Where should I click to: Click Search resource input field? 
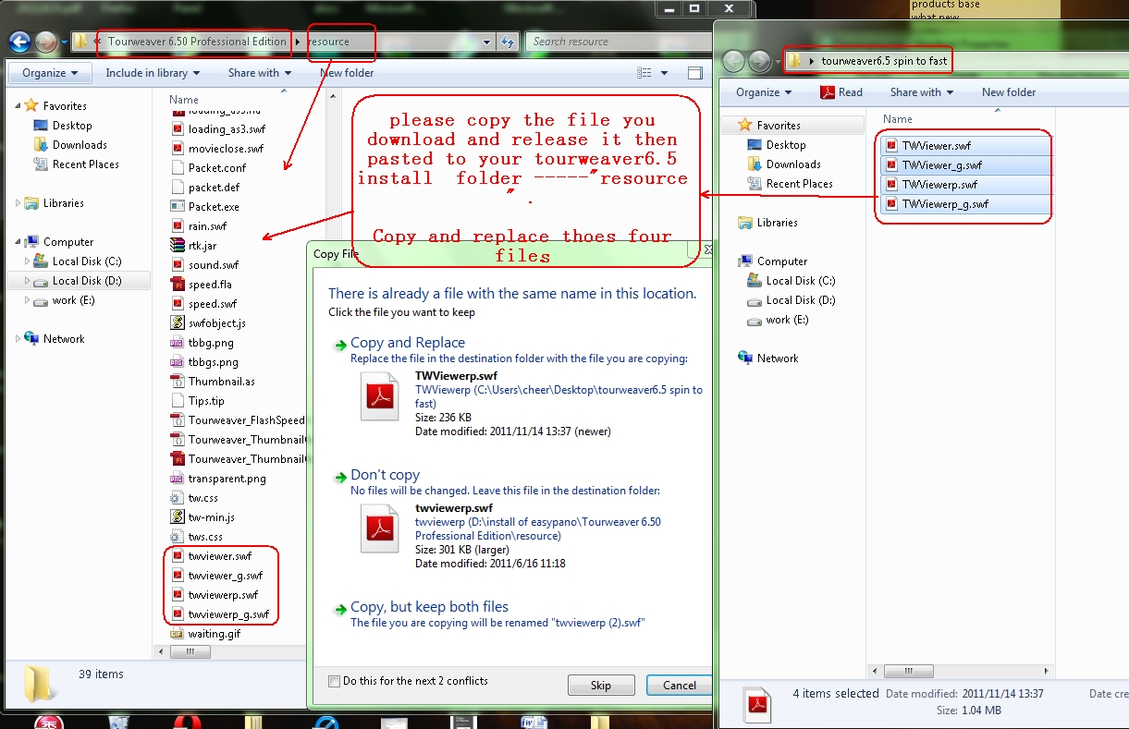619,42
